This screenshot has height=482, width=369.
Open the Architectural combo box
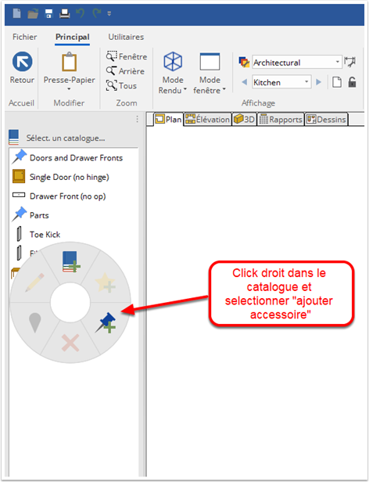coord(297,63)
